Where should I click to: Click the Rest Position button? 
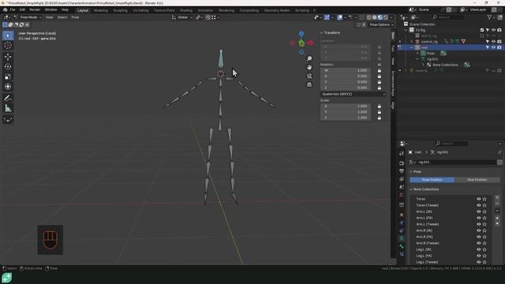click(x=477, y=180)
